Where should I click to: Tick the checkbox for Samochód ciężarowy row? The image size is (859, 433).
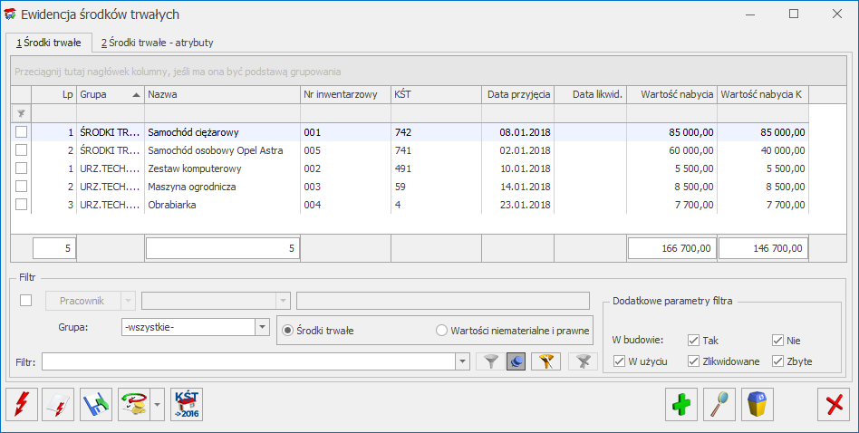[22, 132]
